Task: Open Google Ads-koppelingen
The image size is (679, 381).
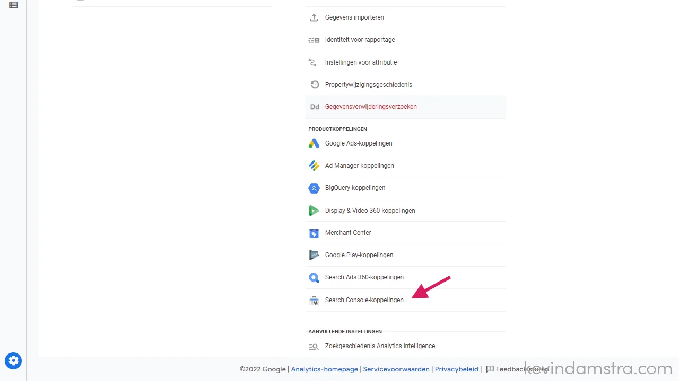Action: 406,143
